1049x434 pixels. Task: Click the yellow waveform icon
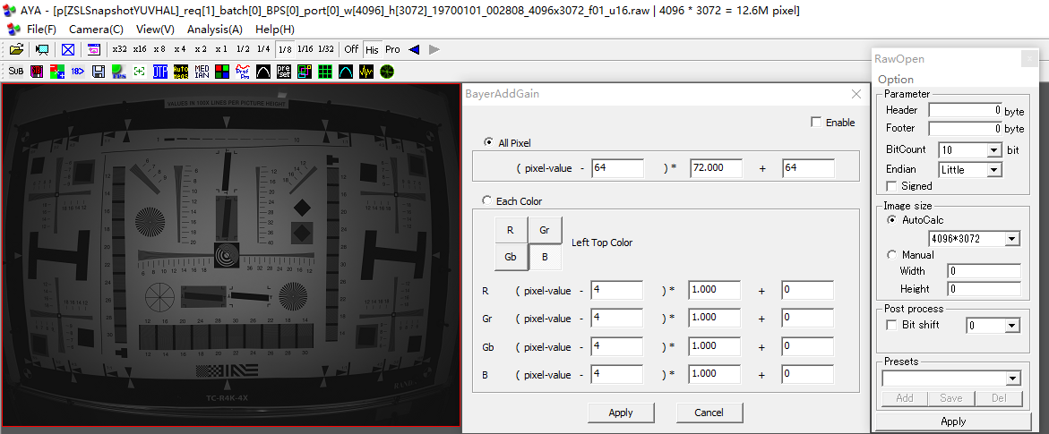[x=366, y=71]
